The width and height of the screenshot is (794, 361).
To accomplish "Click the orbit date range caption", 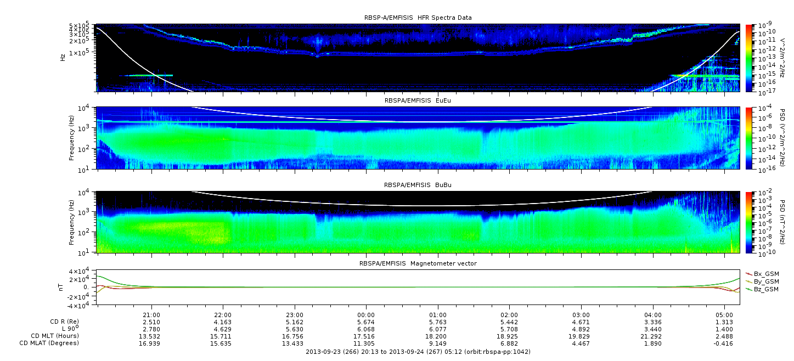I will coord(418,351).
